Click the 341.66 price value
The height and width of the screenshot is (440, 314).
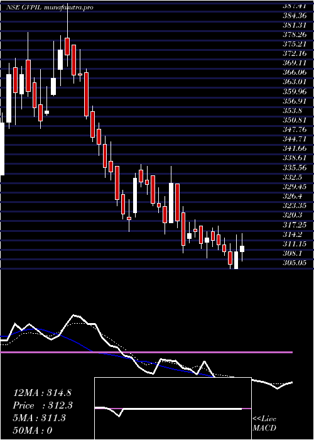coord(293,149)
